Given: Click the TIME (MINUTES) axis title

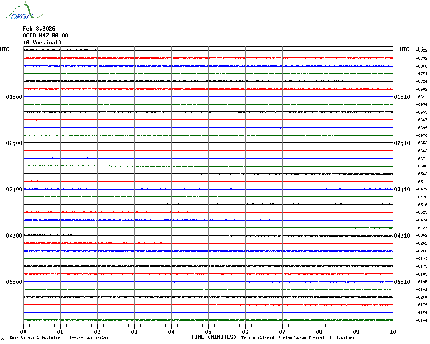Looking at the screenshot, I should pyautogui.click(x=214, y=337).
